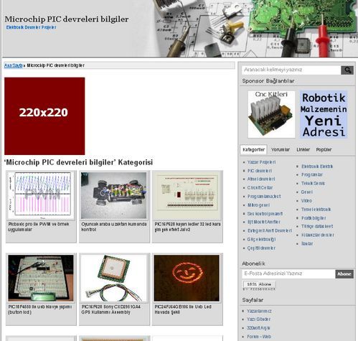Focus the E-Posta Adresinizi Yazınız field
Screen dimensions: 358x341
(288, 274)
